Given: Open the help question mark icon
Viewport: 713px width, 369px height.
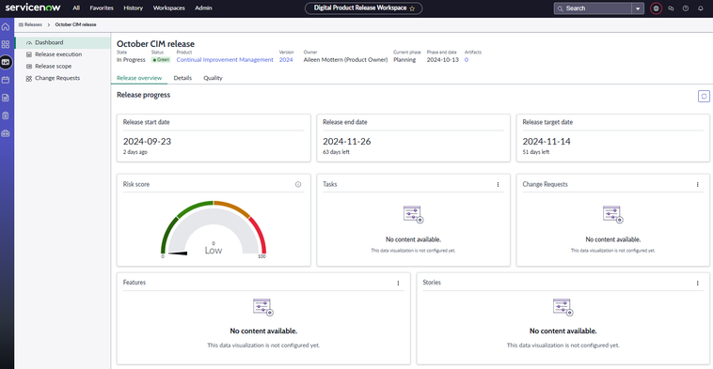Looking at the screenshot, I should (x=686, y=8).
